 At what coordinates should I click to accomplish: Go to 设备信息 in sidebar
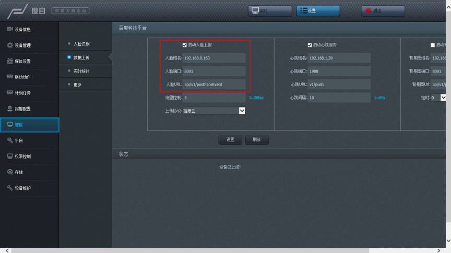(x=29, y=29)
